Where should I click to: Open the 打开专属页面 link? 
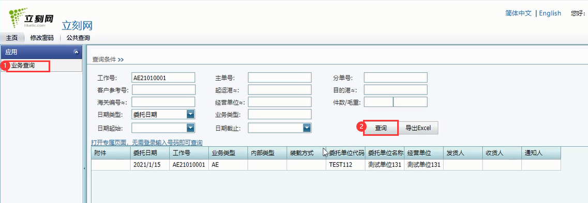(147, 143)
